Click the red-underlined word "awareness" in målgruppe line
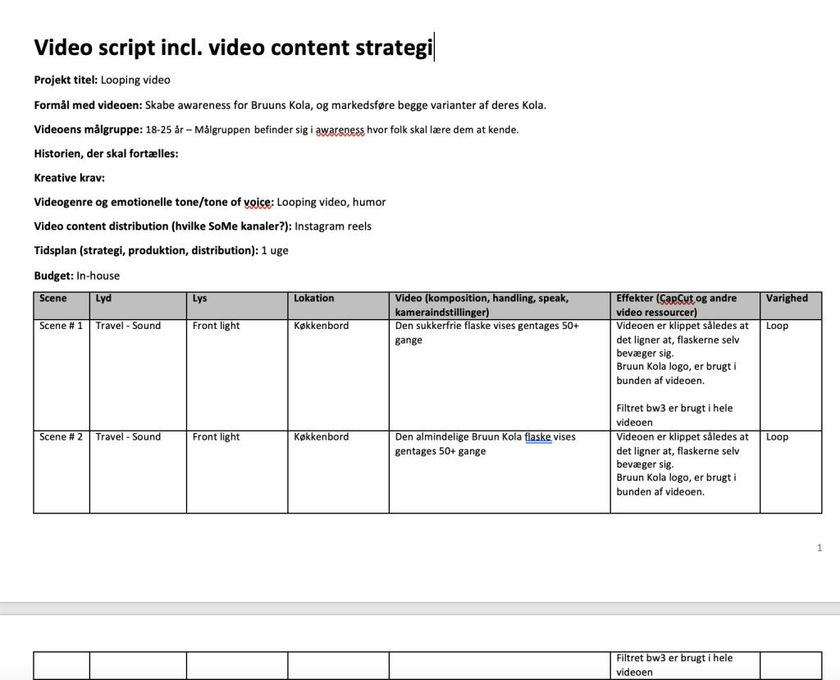 (340, 130)
